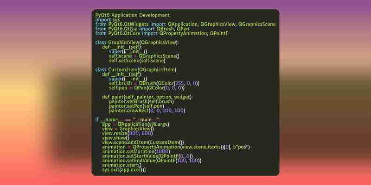The image size is (371, 185).
Task: Click the "animation = QPropertyAnimation(...)" line
Action: [176, 147]
